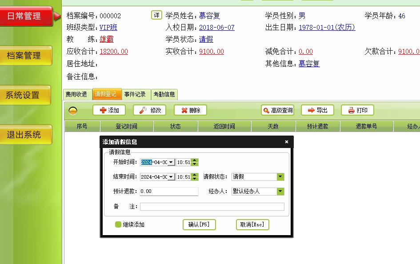Viewport: 420px width, 264px height.
Task: Switch to the 考勤信息 tab
Action: 164,94
